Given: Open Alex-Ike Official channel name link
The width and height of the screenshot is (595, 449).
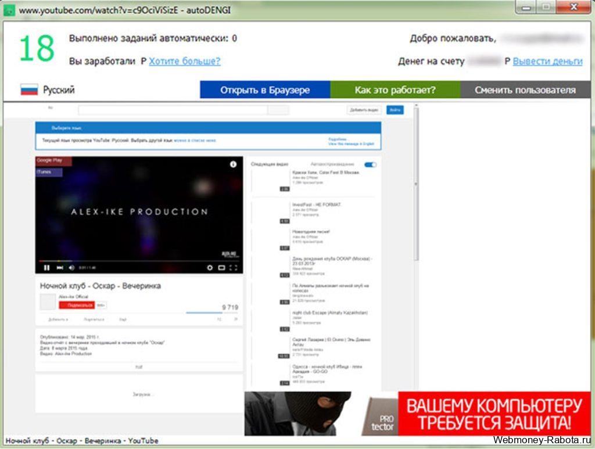Looking at the screenshot, I should 73,297.
